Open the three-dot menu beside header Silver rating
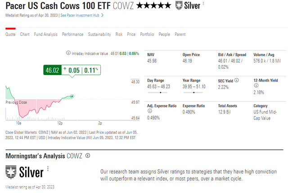The width and height of the screenshot is (288, 193). 203,4
